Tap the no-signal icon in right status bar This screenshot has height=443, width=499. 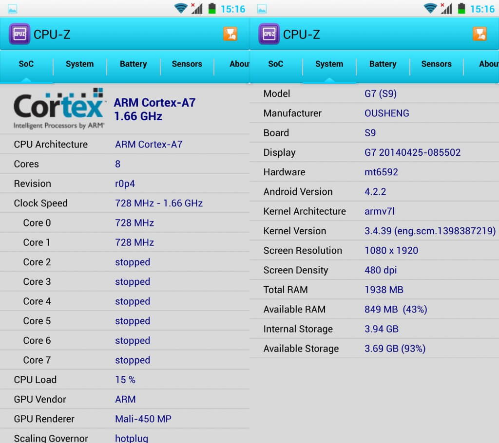446,8
